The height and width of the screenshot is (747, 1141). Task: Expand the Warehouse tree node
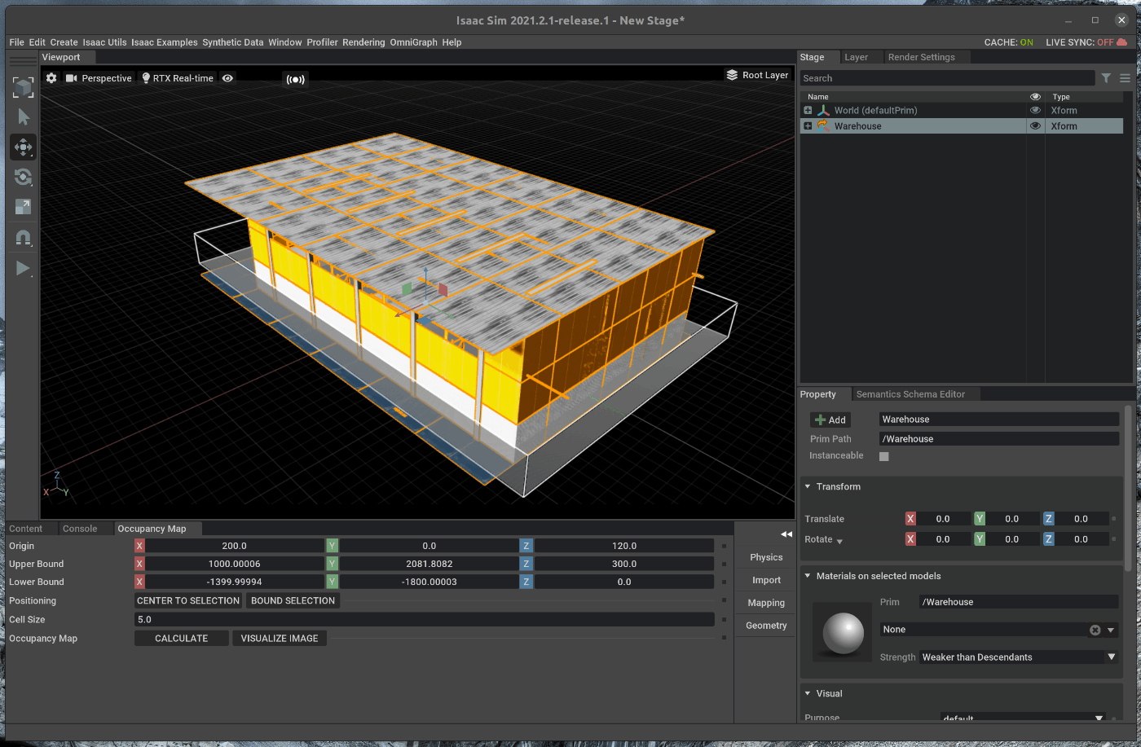pyautogui.click(x=808, y=125)
